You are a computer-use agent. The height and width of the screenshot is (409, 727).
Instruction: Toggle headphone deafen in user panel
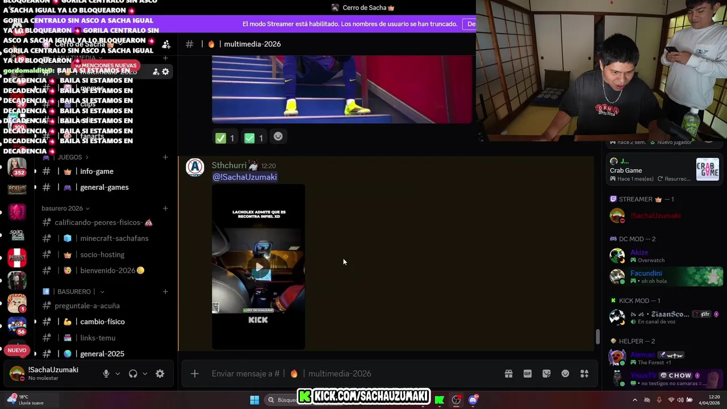133,374
